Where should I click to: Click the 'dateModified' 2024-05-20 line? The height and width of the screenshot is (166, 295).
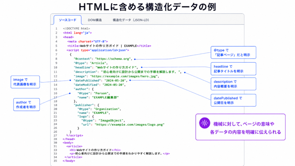point(99,85)
